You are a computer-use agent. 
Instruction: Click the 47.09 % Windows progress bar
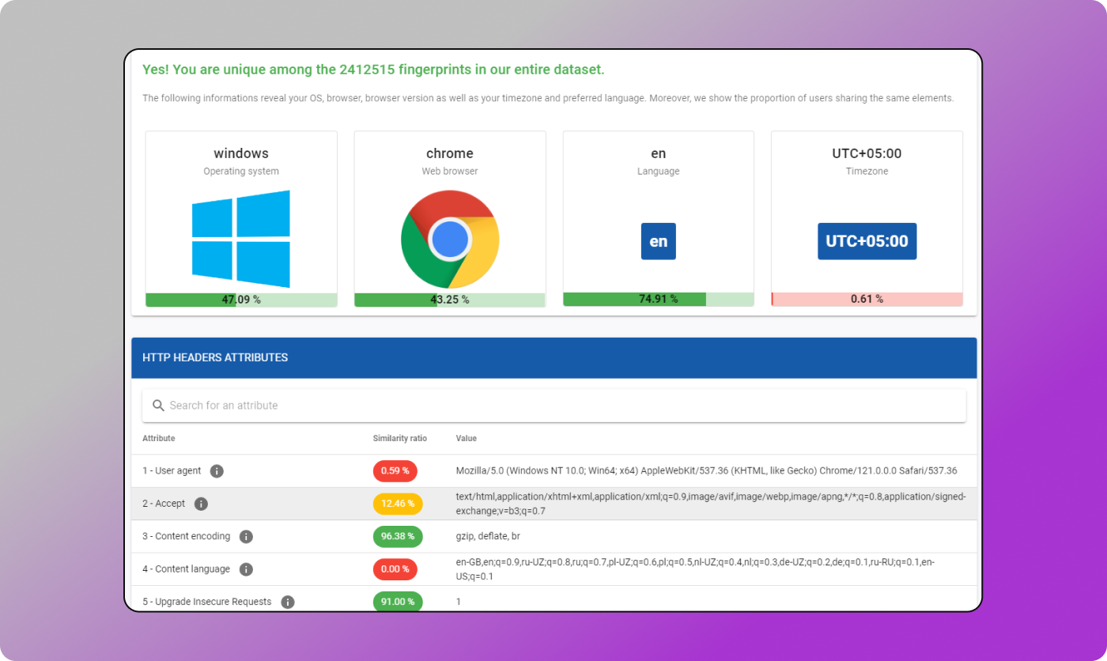(x=241, y=300)
